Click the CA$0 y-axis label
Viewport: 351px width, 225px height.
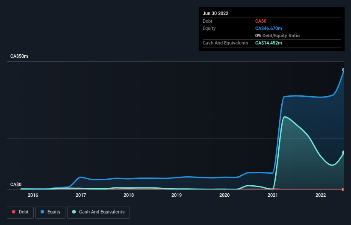[16, 184]
